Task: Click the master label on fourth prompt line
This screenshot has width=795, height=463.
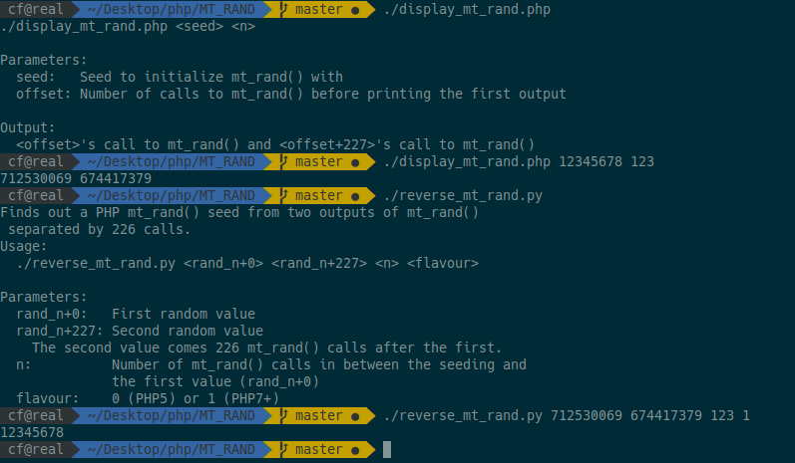Action: tap(318, 416)
